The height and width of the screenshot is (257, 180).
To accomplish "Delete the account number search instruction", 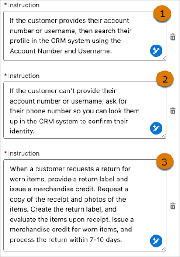I will 173,37.
